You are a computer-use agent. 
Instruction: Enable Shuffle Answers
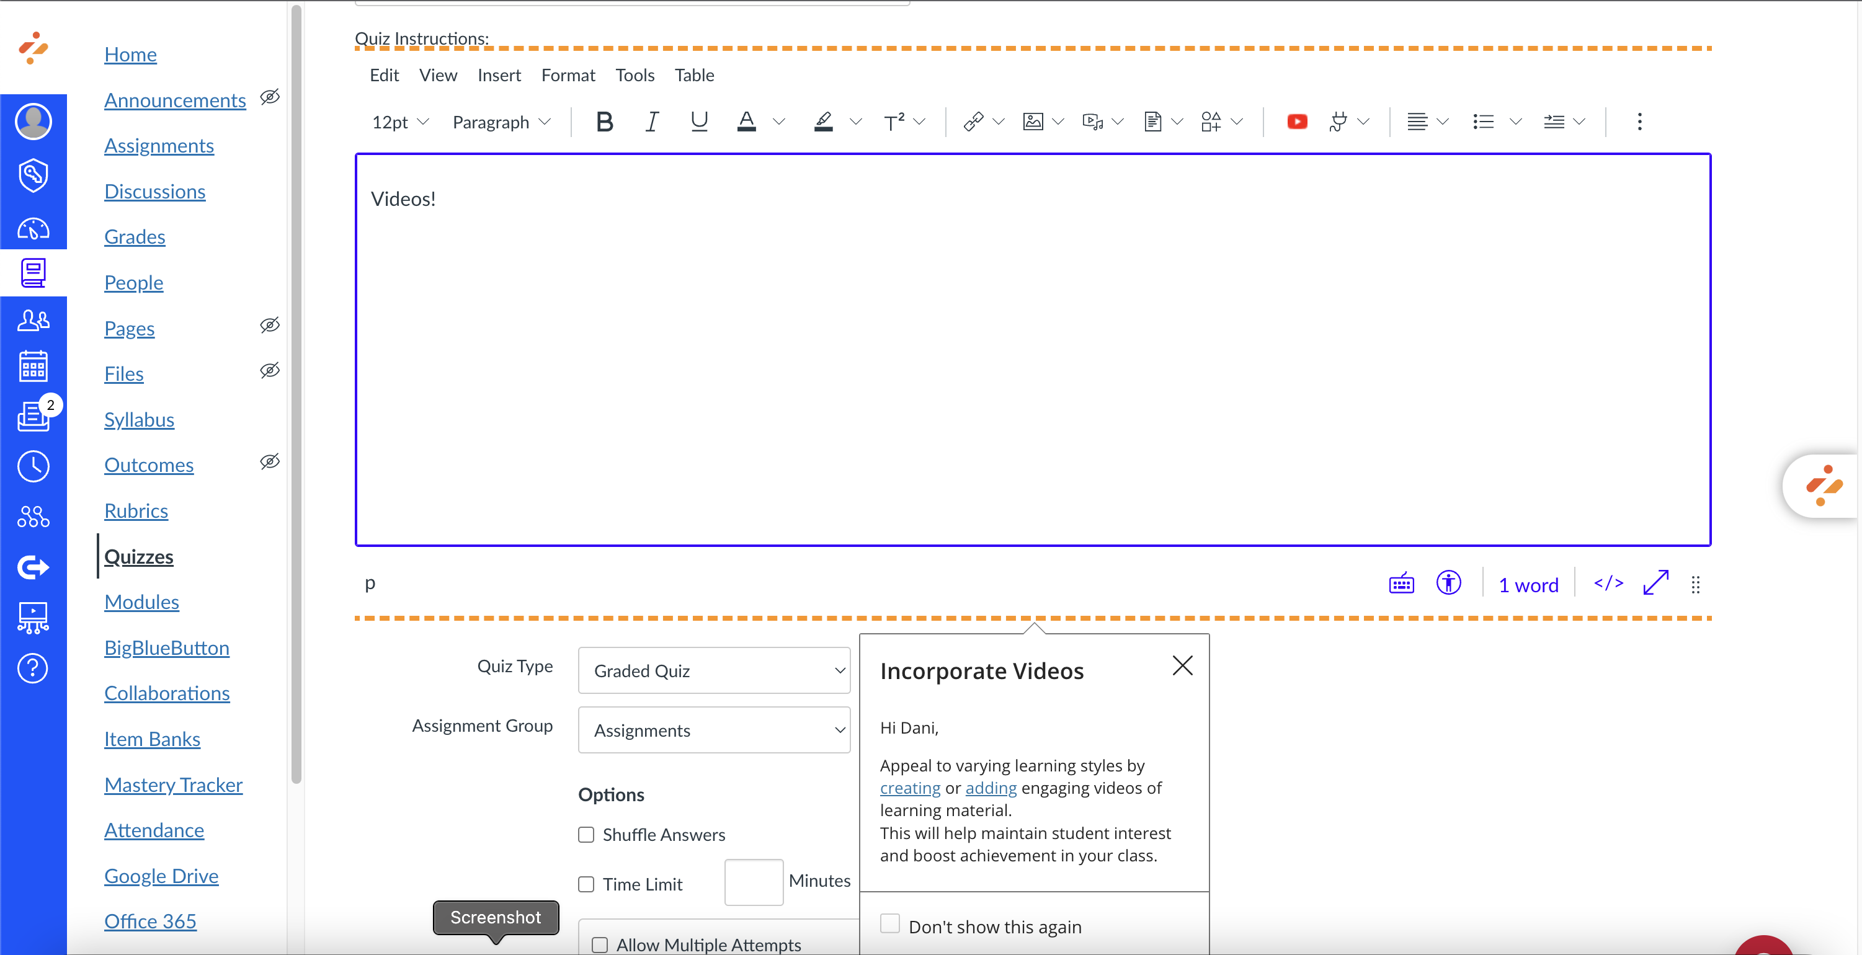click(x=586, y=835)
